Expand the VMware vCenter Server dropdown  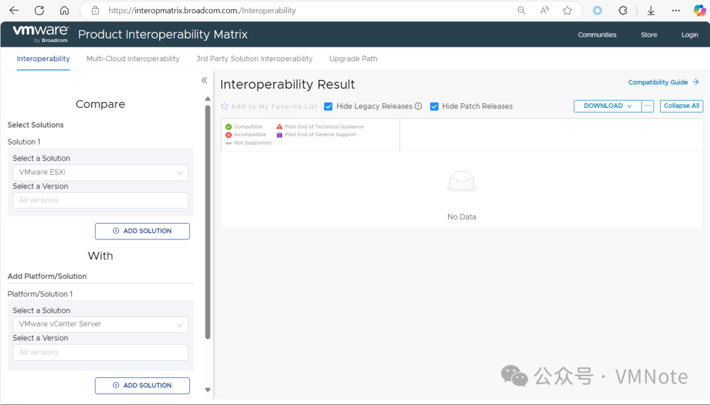click(x=101, y=324)
